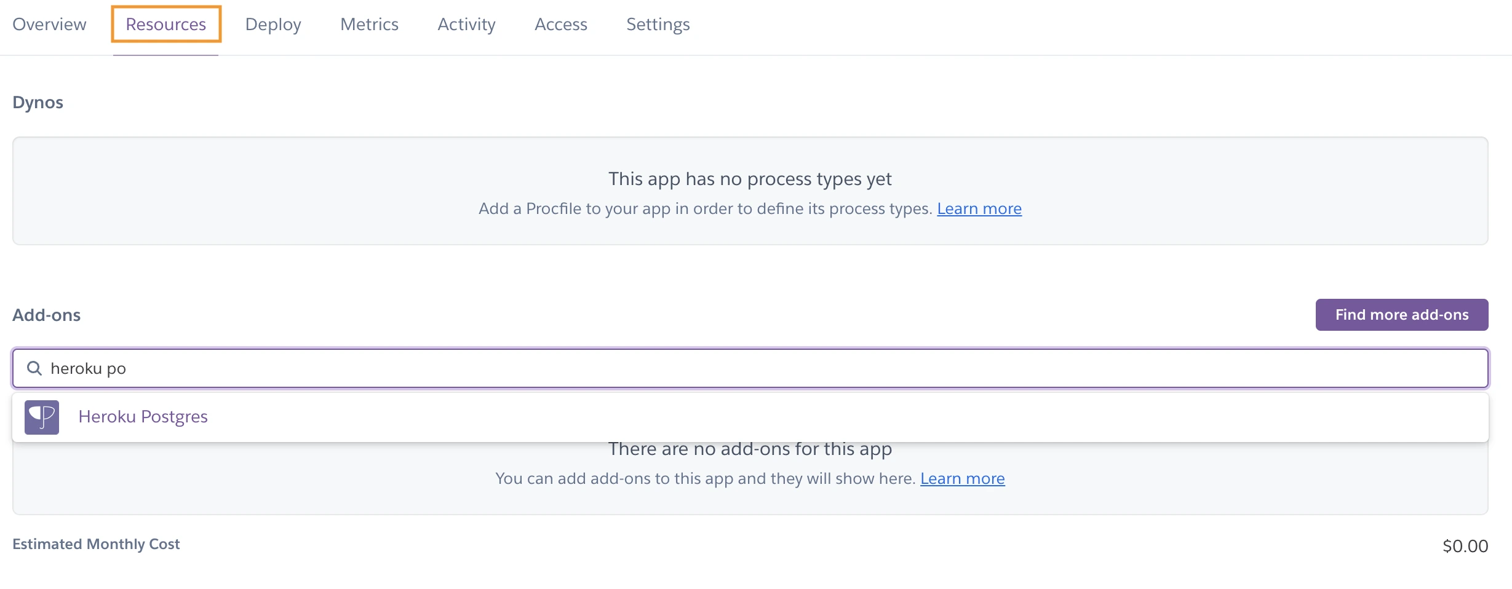
Task: Click the $0.00 cost value
Action: point(1465,546)
